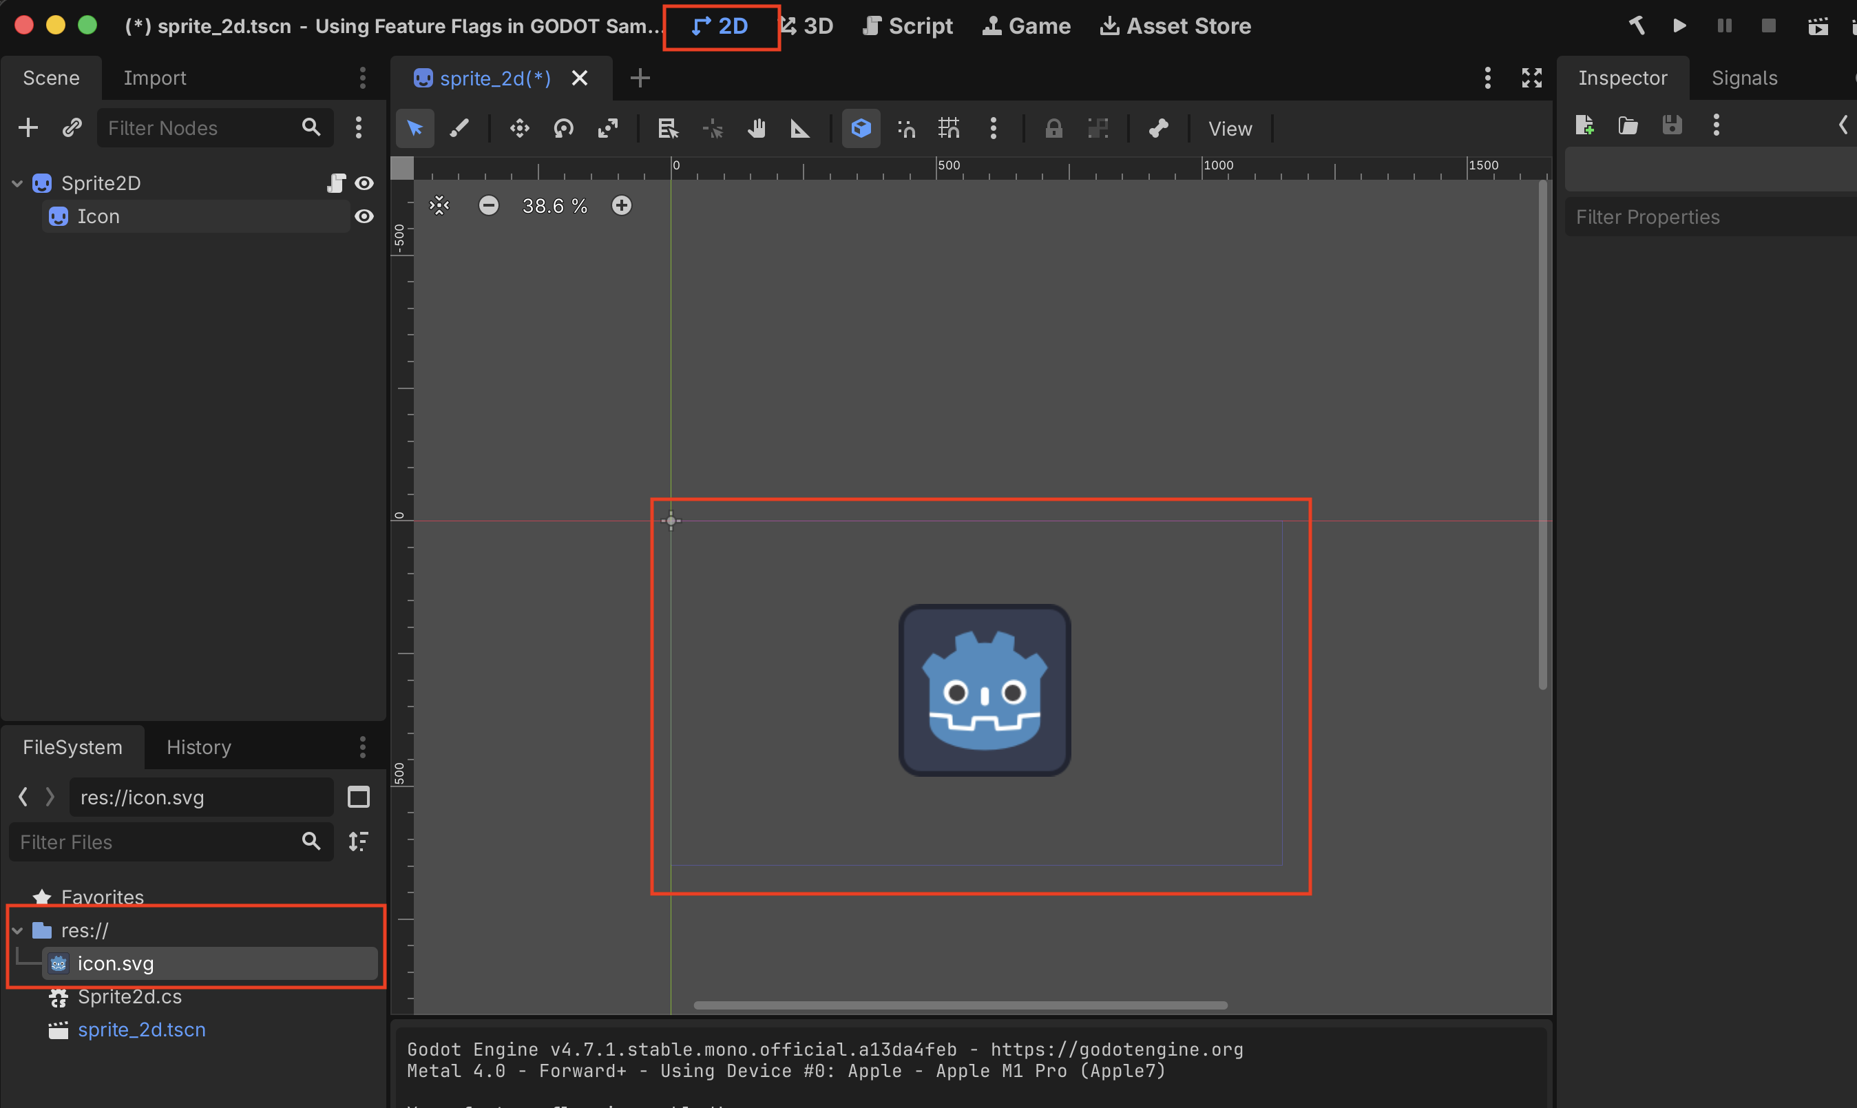The image size is (1857, 1108).
Task: Collapse the Sprite2D node tree
Action: pyautogui.click(x=17, y=183)
